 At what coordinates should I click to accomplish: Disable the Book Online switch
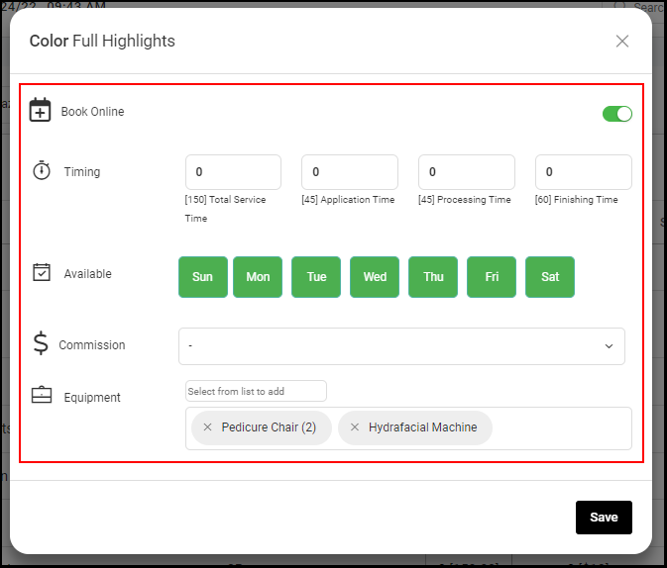617,114
